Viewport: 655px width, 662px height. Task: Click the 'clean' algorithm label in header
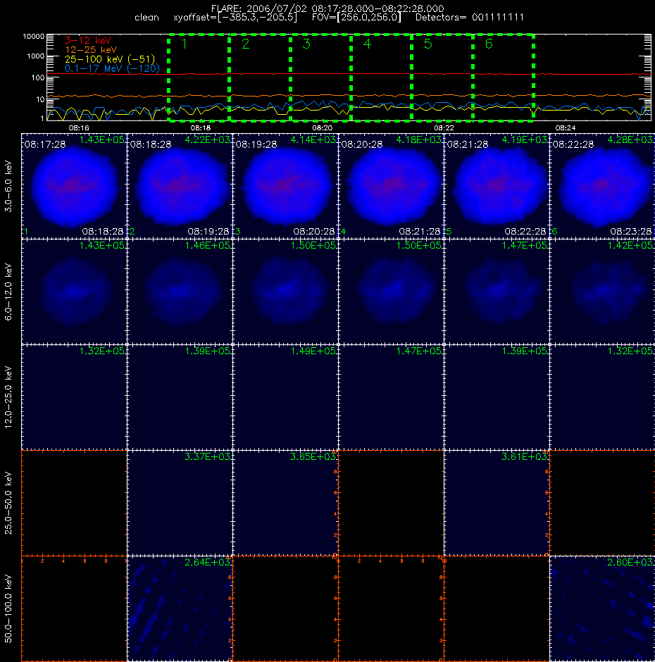click(146, 18)
